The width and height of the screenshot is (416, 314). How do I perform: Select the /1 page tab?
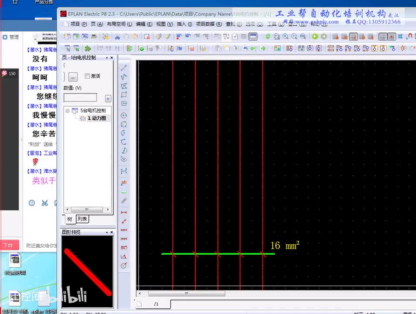pyautogui.click(x=156, y=304)
